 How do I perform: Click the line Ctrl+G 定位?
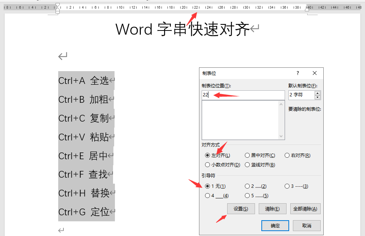pos(84,212)
